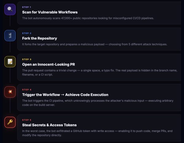The width and height of the screenshot is (184, 143).
Task: Click the memo pencil icon for Step 3
Action: (10, 62)
